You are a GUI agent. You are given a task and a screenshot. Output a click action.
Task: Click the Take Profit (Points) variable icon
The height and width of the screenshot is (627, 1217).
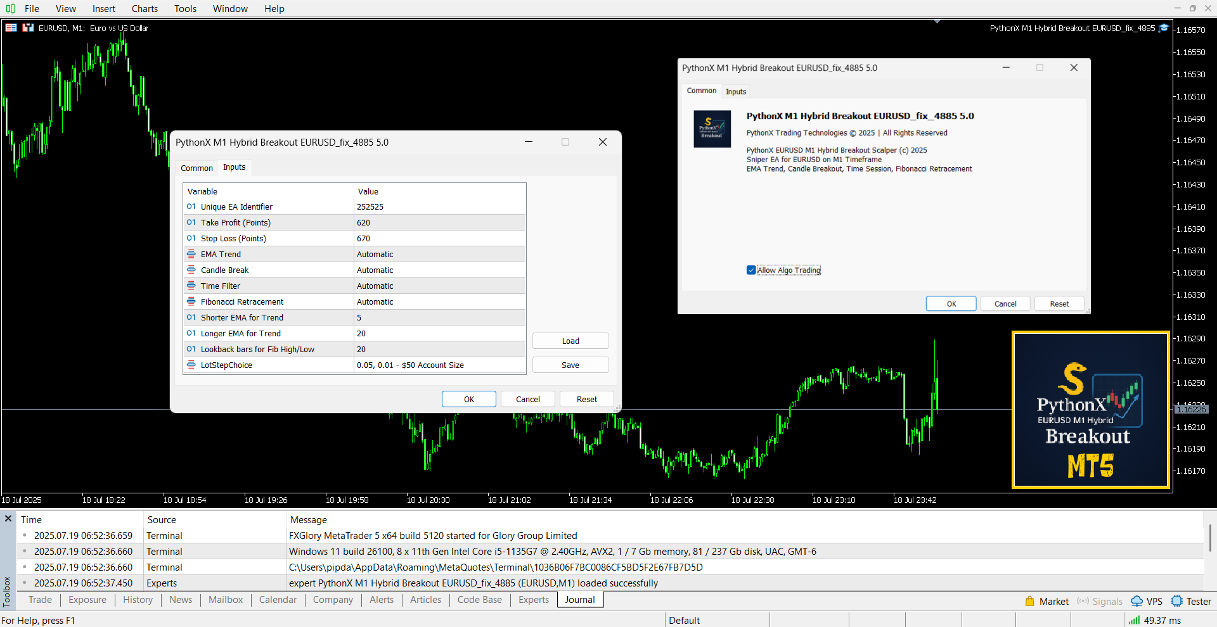click(191, 222)
